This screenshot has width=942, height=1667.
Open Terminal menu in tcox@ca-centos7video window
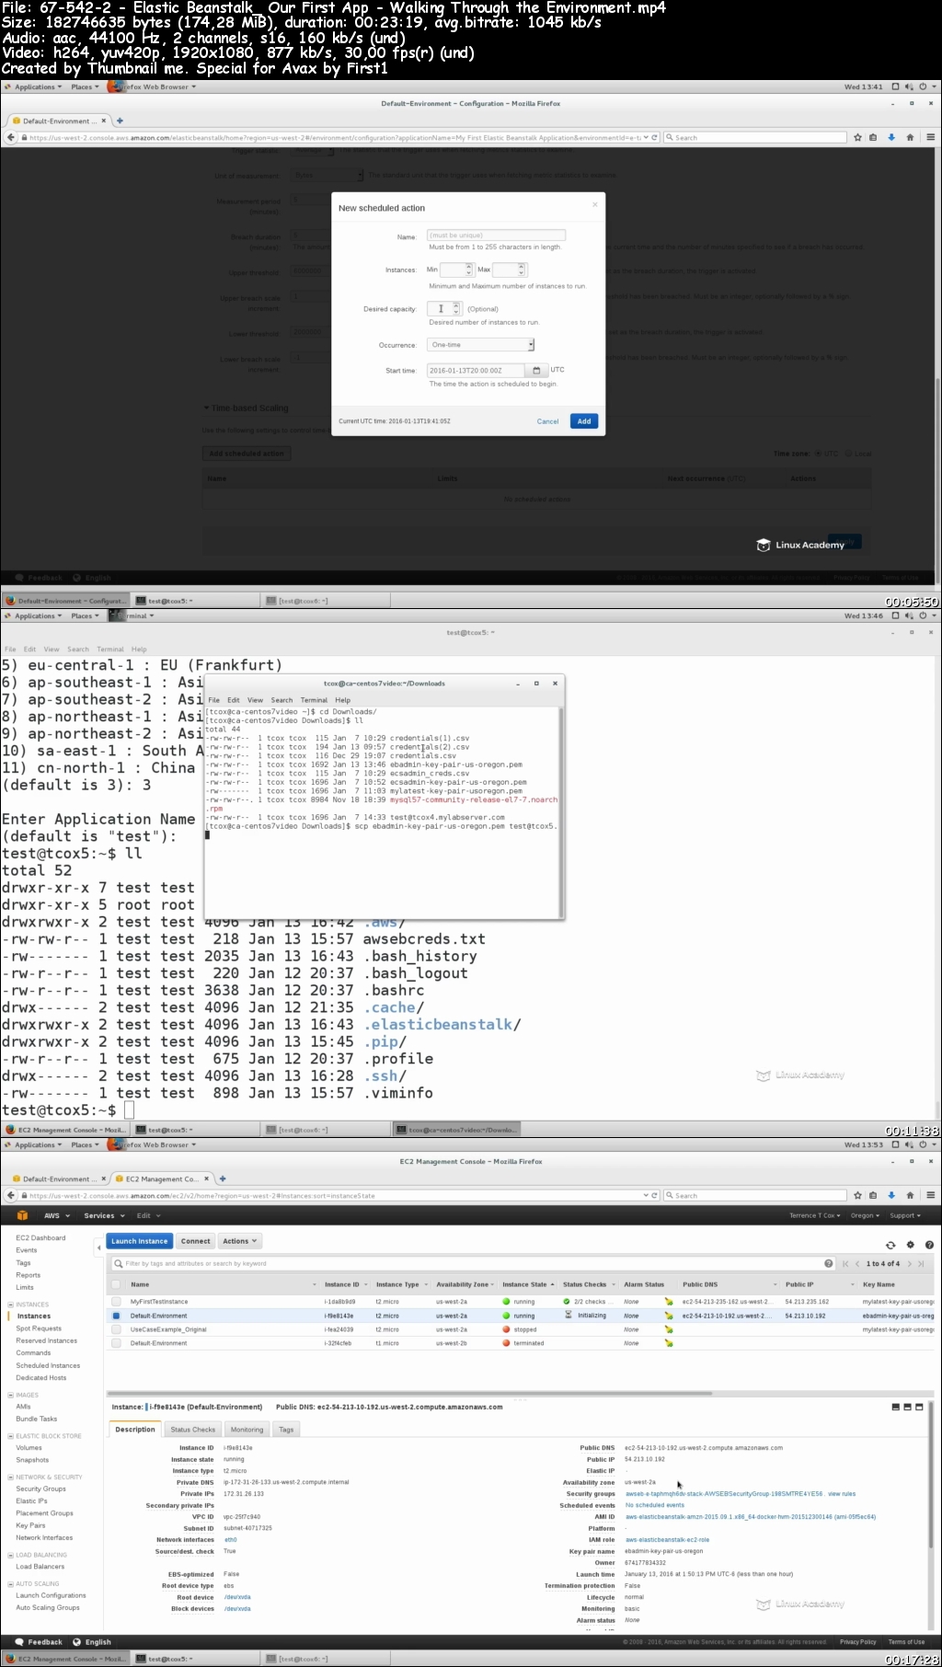tap(314, 700)
